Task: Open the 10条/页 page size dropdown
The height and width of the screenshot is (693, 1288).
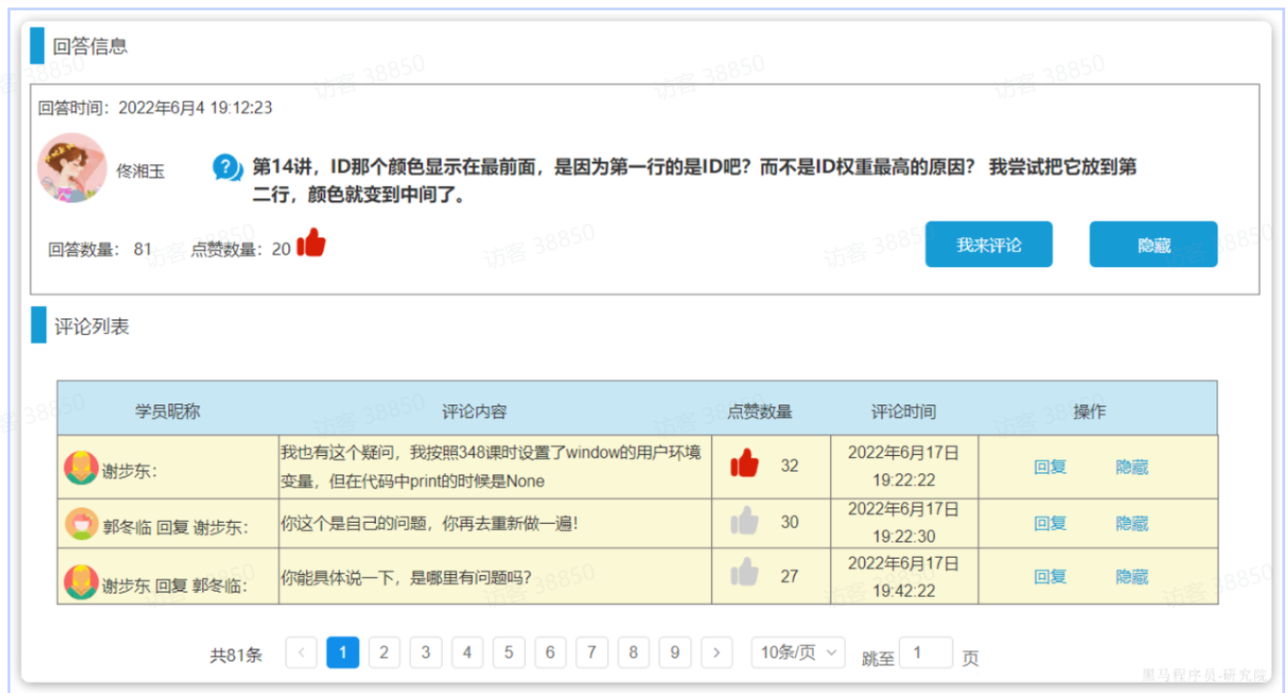Action: 798,652
